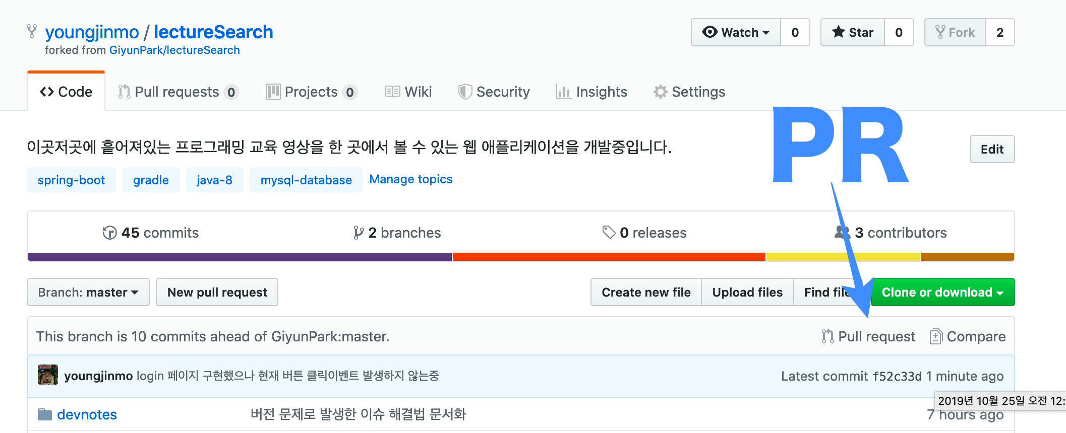Click the youngjinmo avatar thumbnail
Viewport: 1066px width, 433px height.
pos(48,375)
